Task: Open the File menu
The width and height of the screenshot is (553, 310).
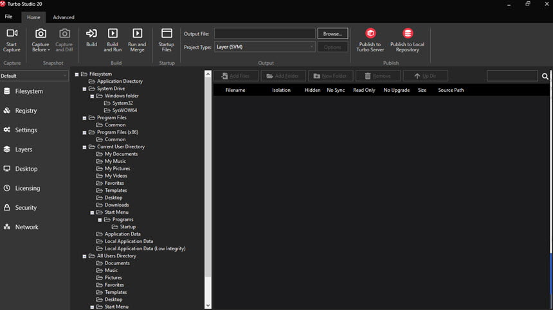Action: (8, 17)
